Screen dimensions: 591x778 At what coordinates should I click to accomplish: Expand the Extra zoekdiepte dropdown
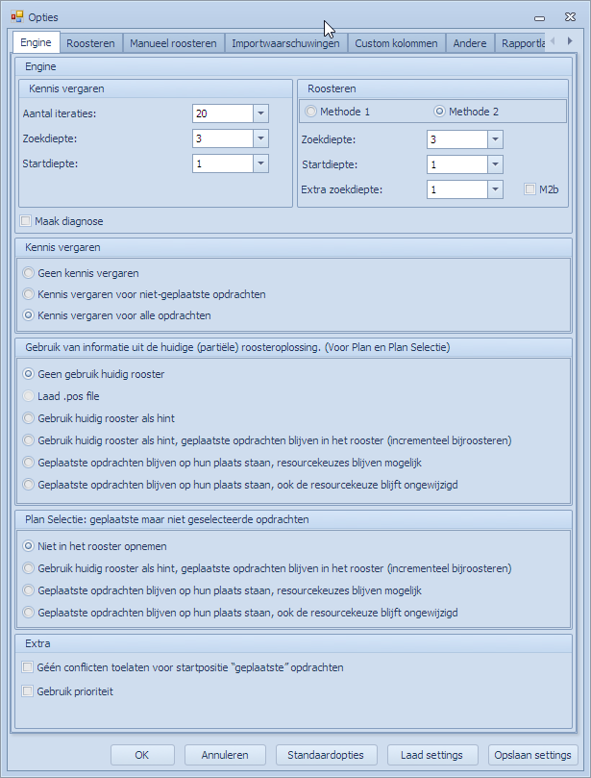[x=495, y=189]
